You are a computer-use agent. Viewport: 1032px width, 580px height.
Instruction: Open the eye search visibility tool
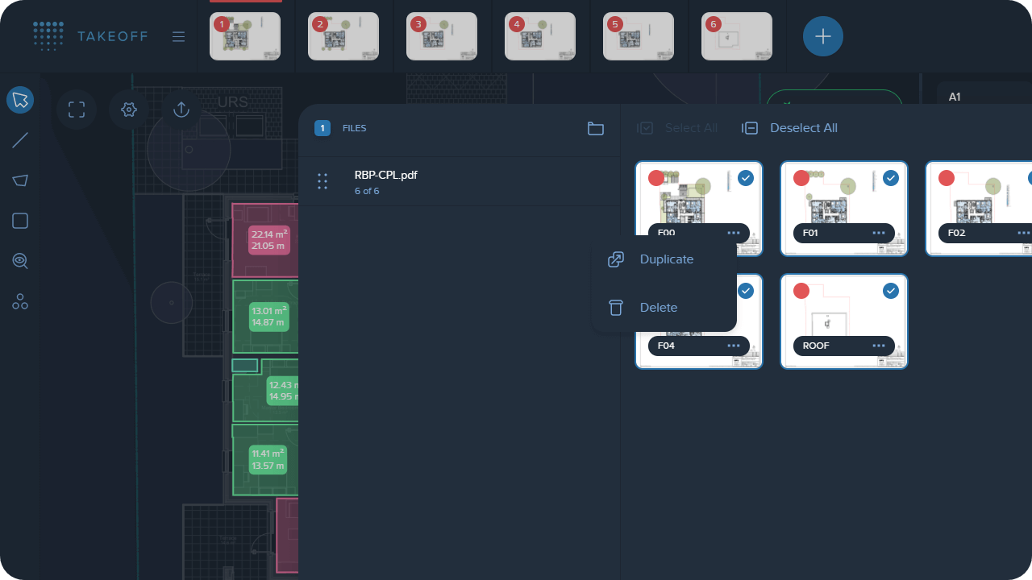point(20,261)
